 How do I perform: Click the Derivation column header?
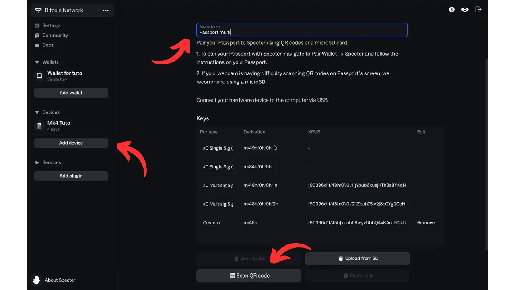(254, 132)
